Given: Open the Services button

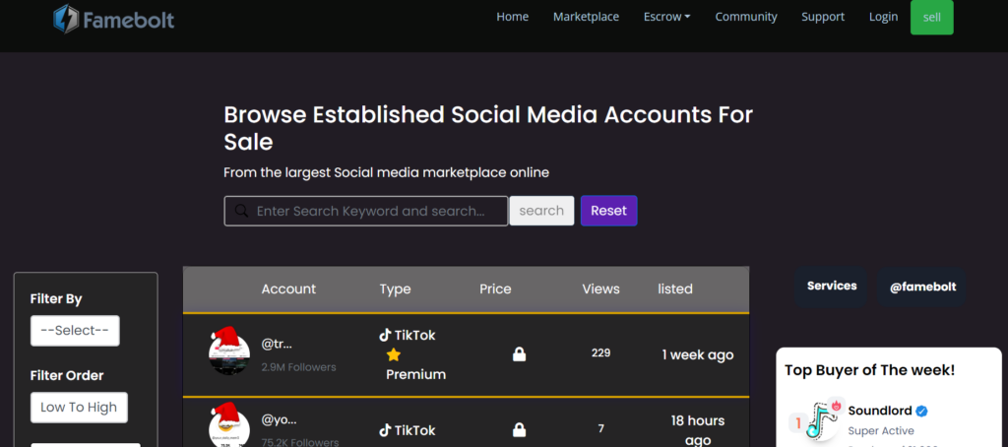Looking at the screenshot, I should [831, 287].
